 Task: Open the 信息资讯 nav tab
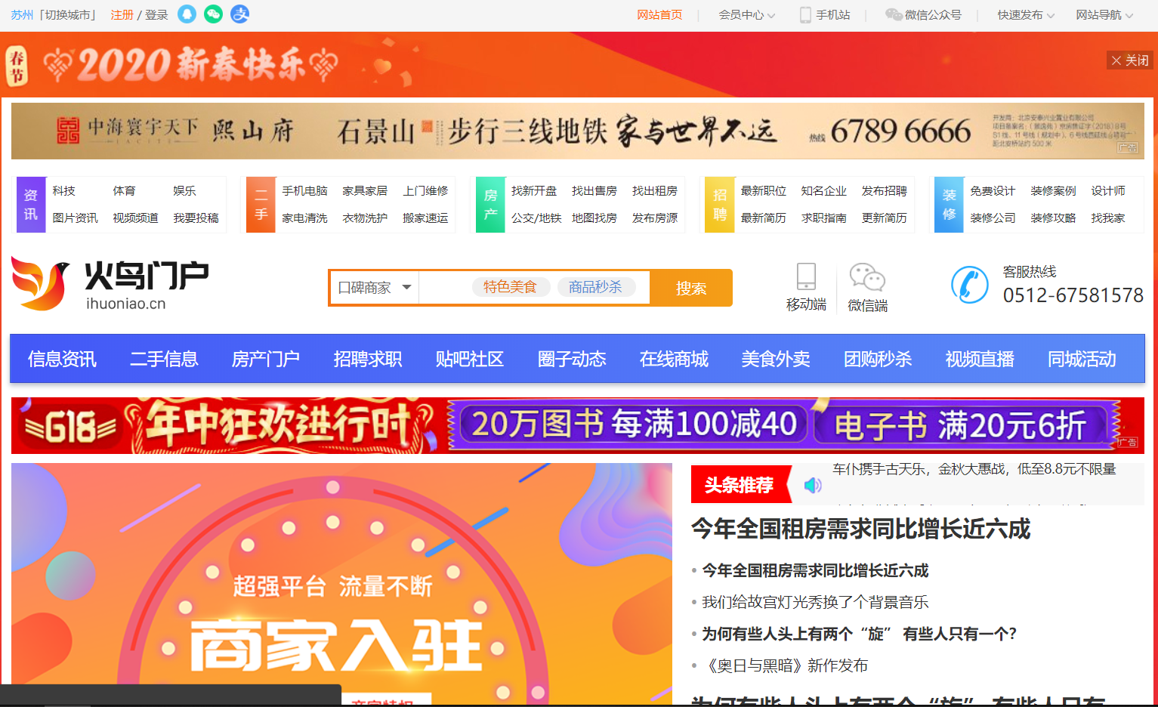tap(62, 359)
